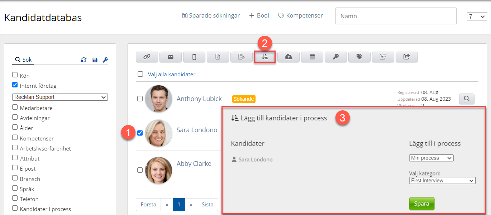Tick the 'Välj alla kandidater' checkbox
The image size is (491, 215).
(140, 74)
